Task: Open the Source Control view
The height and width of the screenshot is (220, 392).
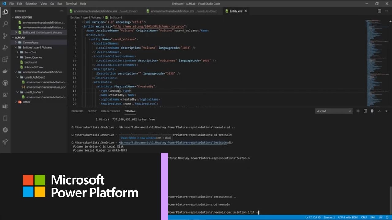Action: click(5, 36)
